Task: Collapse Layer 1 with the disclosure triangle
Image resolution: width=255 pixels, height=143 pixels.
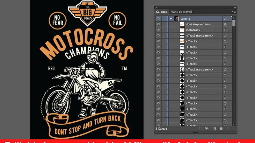Action: (171, 19)
